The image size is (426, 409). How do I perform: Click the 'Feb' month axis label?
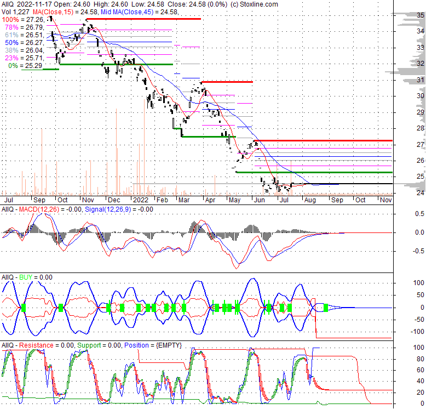(x=162, y=200)
